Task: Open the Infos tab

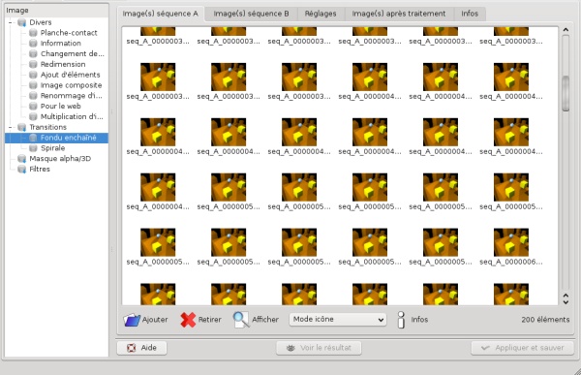Action: [x=470, y=14]
